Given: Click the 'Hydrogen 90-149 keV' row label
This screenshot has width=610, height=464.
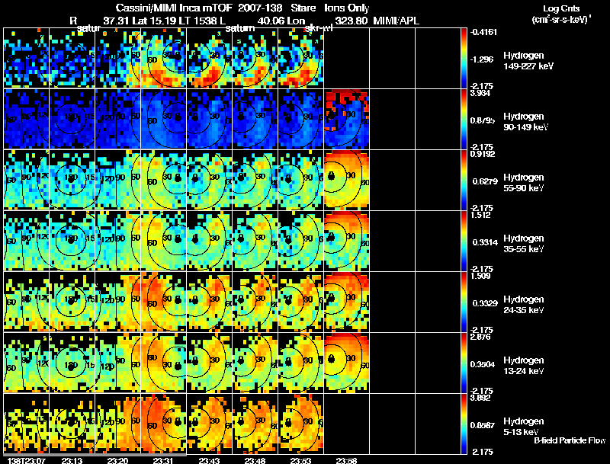Looking at the screenshot, I should click(525, 122).
